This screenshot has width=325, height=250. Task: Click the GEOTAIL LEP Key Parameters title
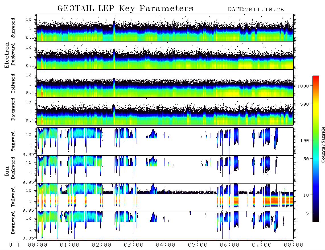(x=125, y=9)
